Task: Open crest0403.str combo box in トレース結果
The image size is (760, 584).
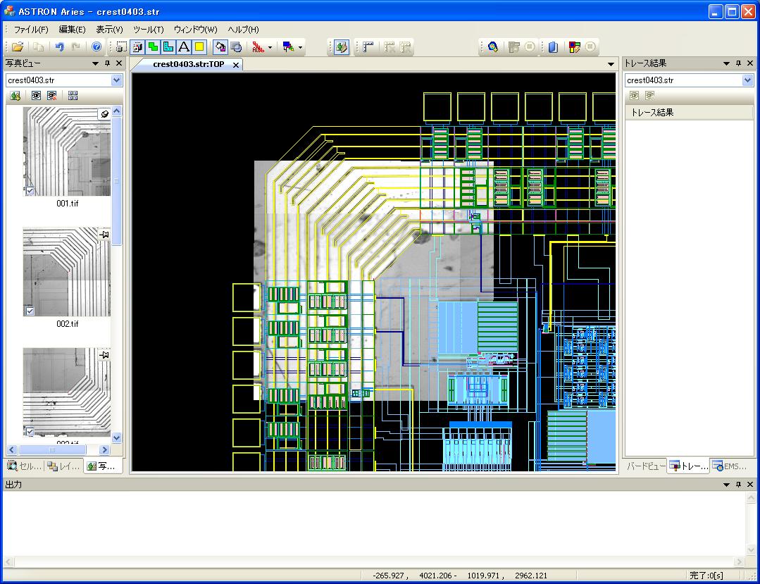Action: click(x=690, y=80)
